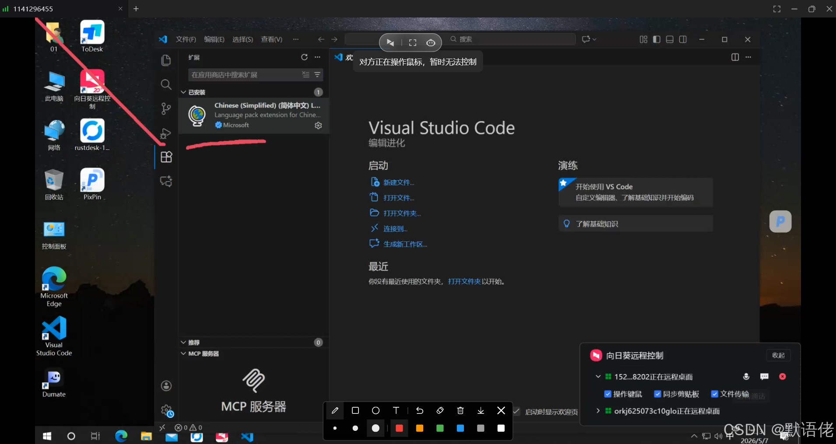Uncheck the 操作键鼠 checkbox

[x=608, y=394]
